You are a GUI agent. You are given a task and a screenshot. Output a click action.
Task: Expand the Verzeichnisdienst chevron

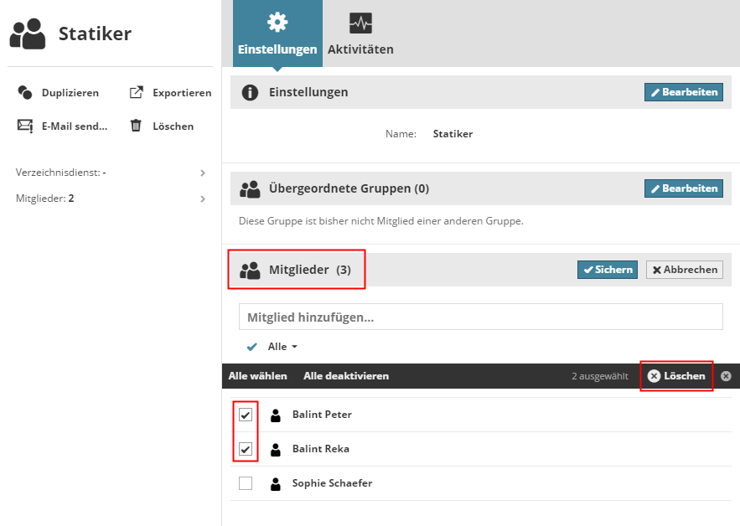(x=203, y=173)
